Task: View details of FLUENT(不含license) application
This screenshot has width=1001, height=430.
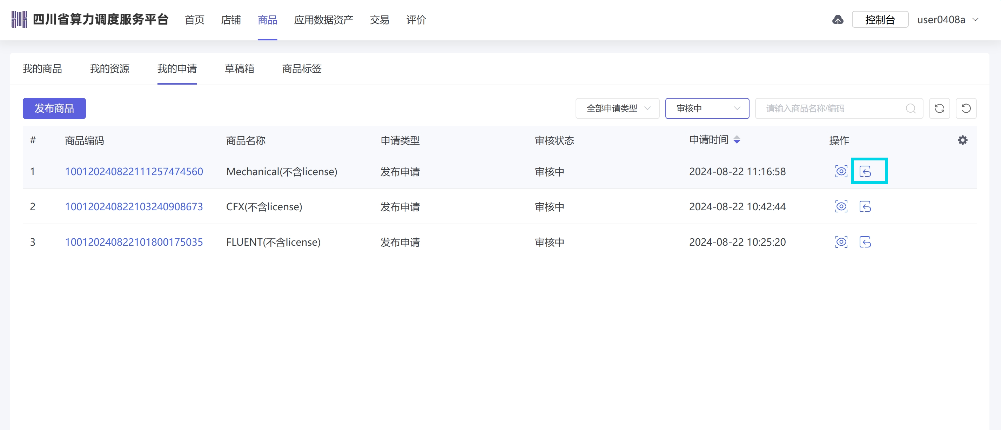Action: click(841, 242)
